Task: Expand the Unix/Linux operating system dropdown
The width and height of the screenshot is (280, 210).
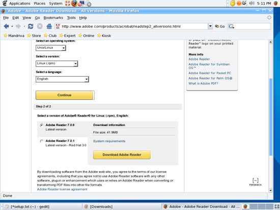Action: pos(51,48)
